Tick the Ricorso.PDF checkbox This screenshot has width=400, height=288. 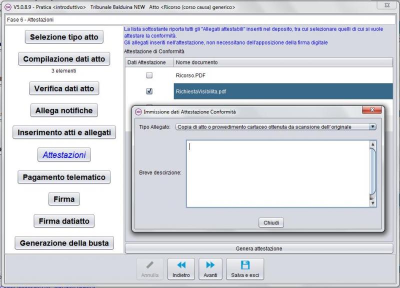click(x=149, y=75)
